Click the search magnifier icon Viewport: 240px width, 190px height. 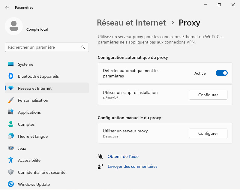tap(83, 47)
